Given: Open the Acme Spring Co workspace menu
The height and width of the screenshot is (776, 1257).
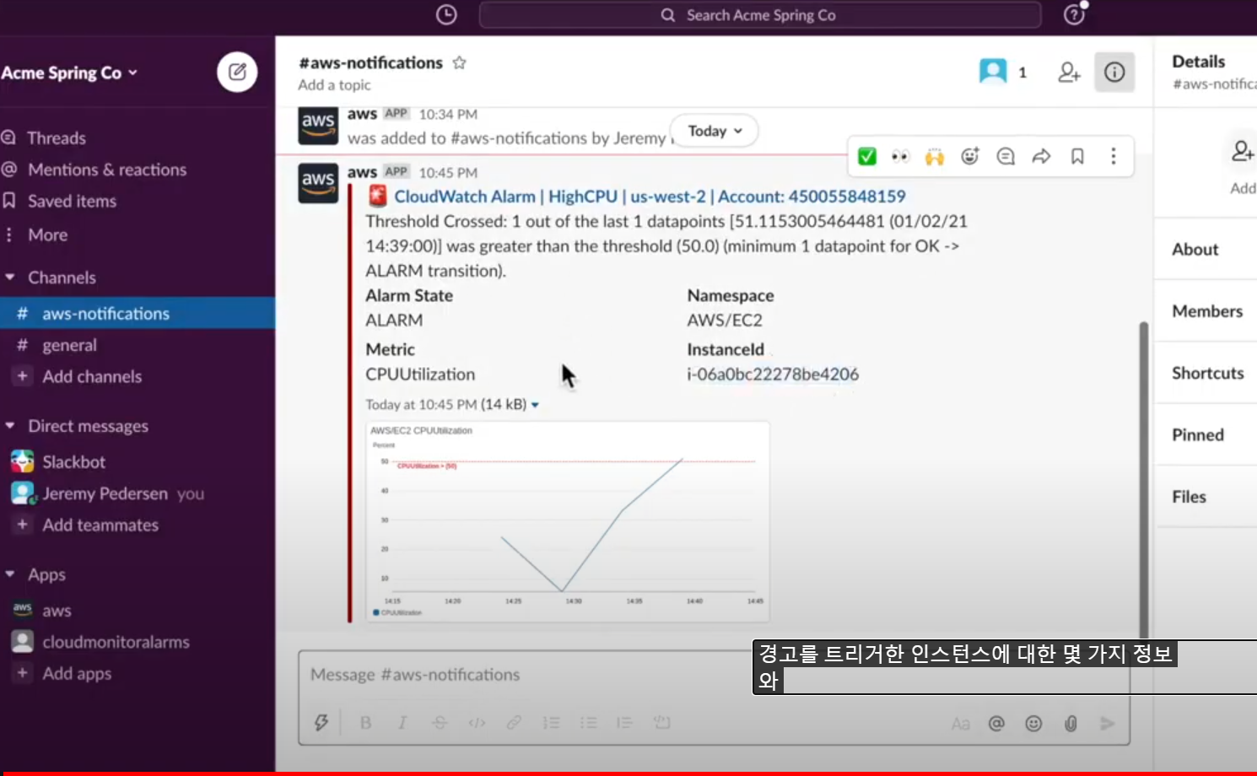Looking at the screenshot, I should tap(69, 73).
